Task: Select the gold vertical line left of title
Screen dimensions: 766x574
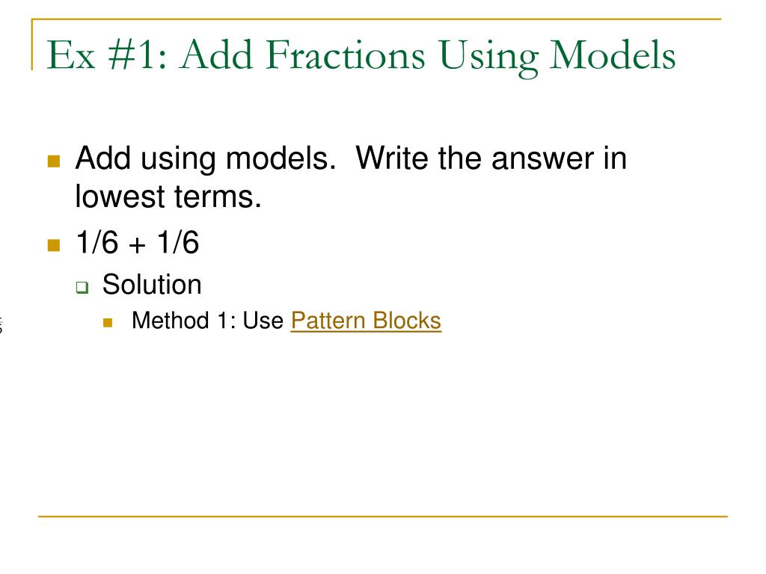Action: [x=32, y=45]
